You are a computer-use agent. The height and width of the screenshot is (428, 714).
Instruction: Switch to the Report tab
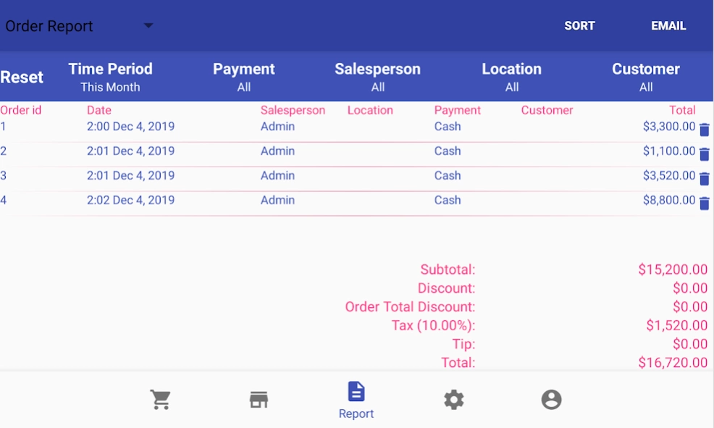[356, 399]
